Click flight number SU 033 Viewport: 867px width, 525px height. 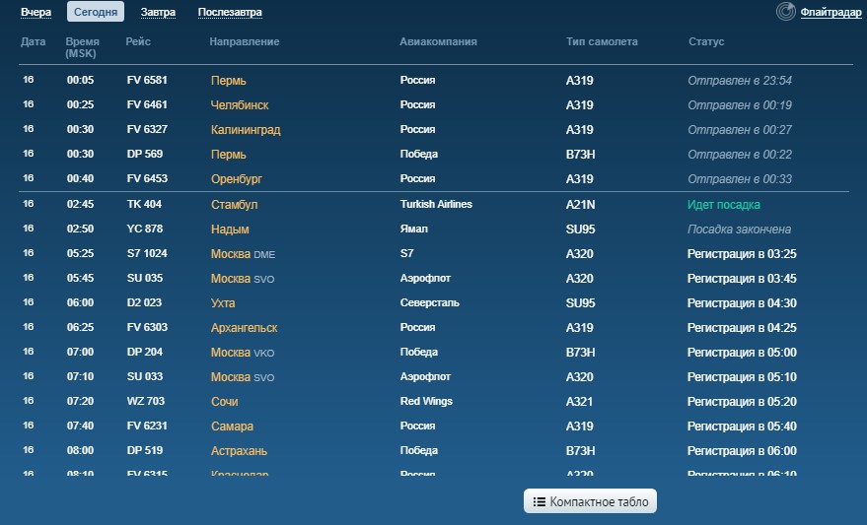click(x=145, y=376)
